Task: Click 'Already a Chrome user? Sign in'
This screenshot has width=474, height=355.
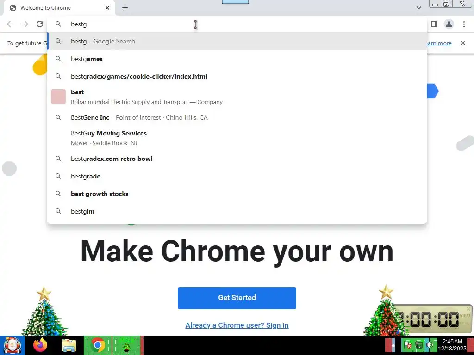Action: click(237, 325)
